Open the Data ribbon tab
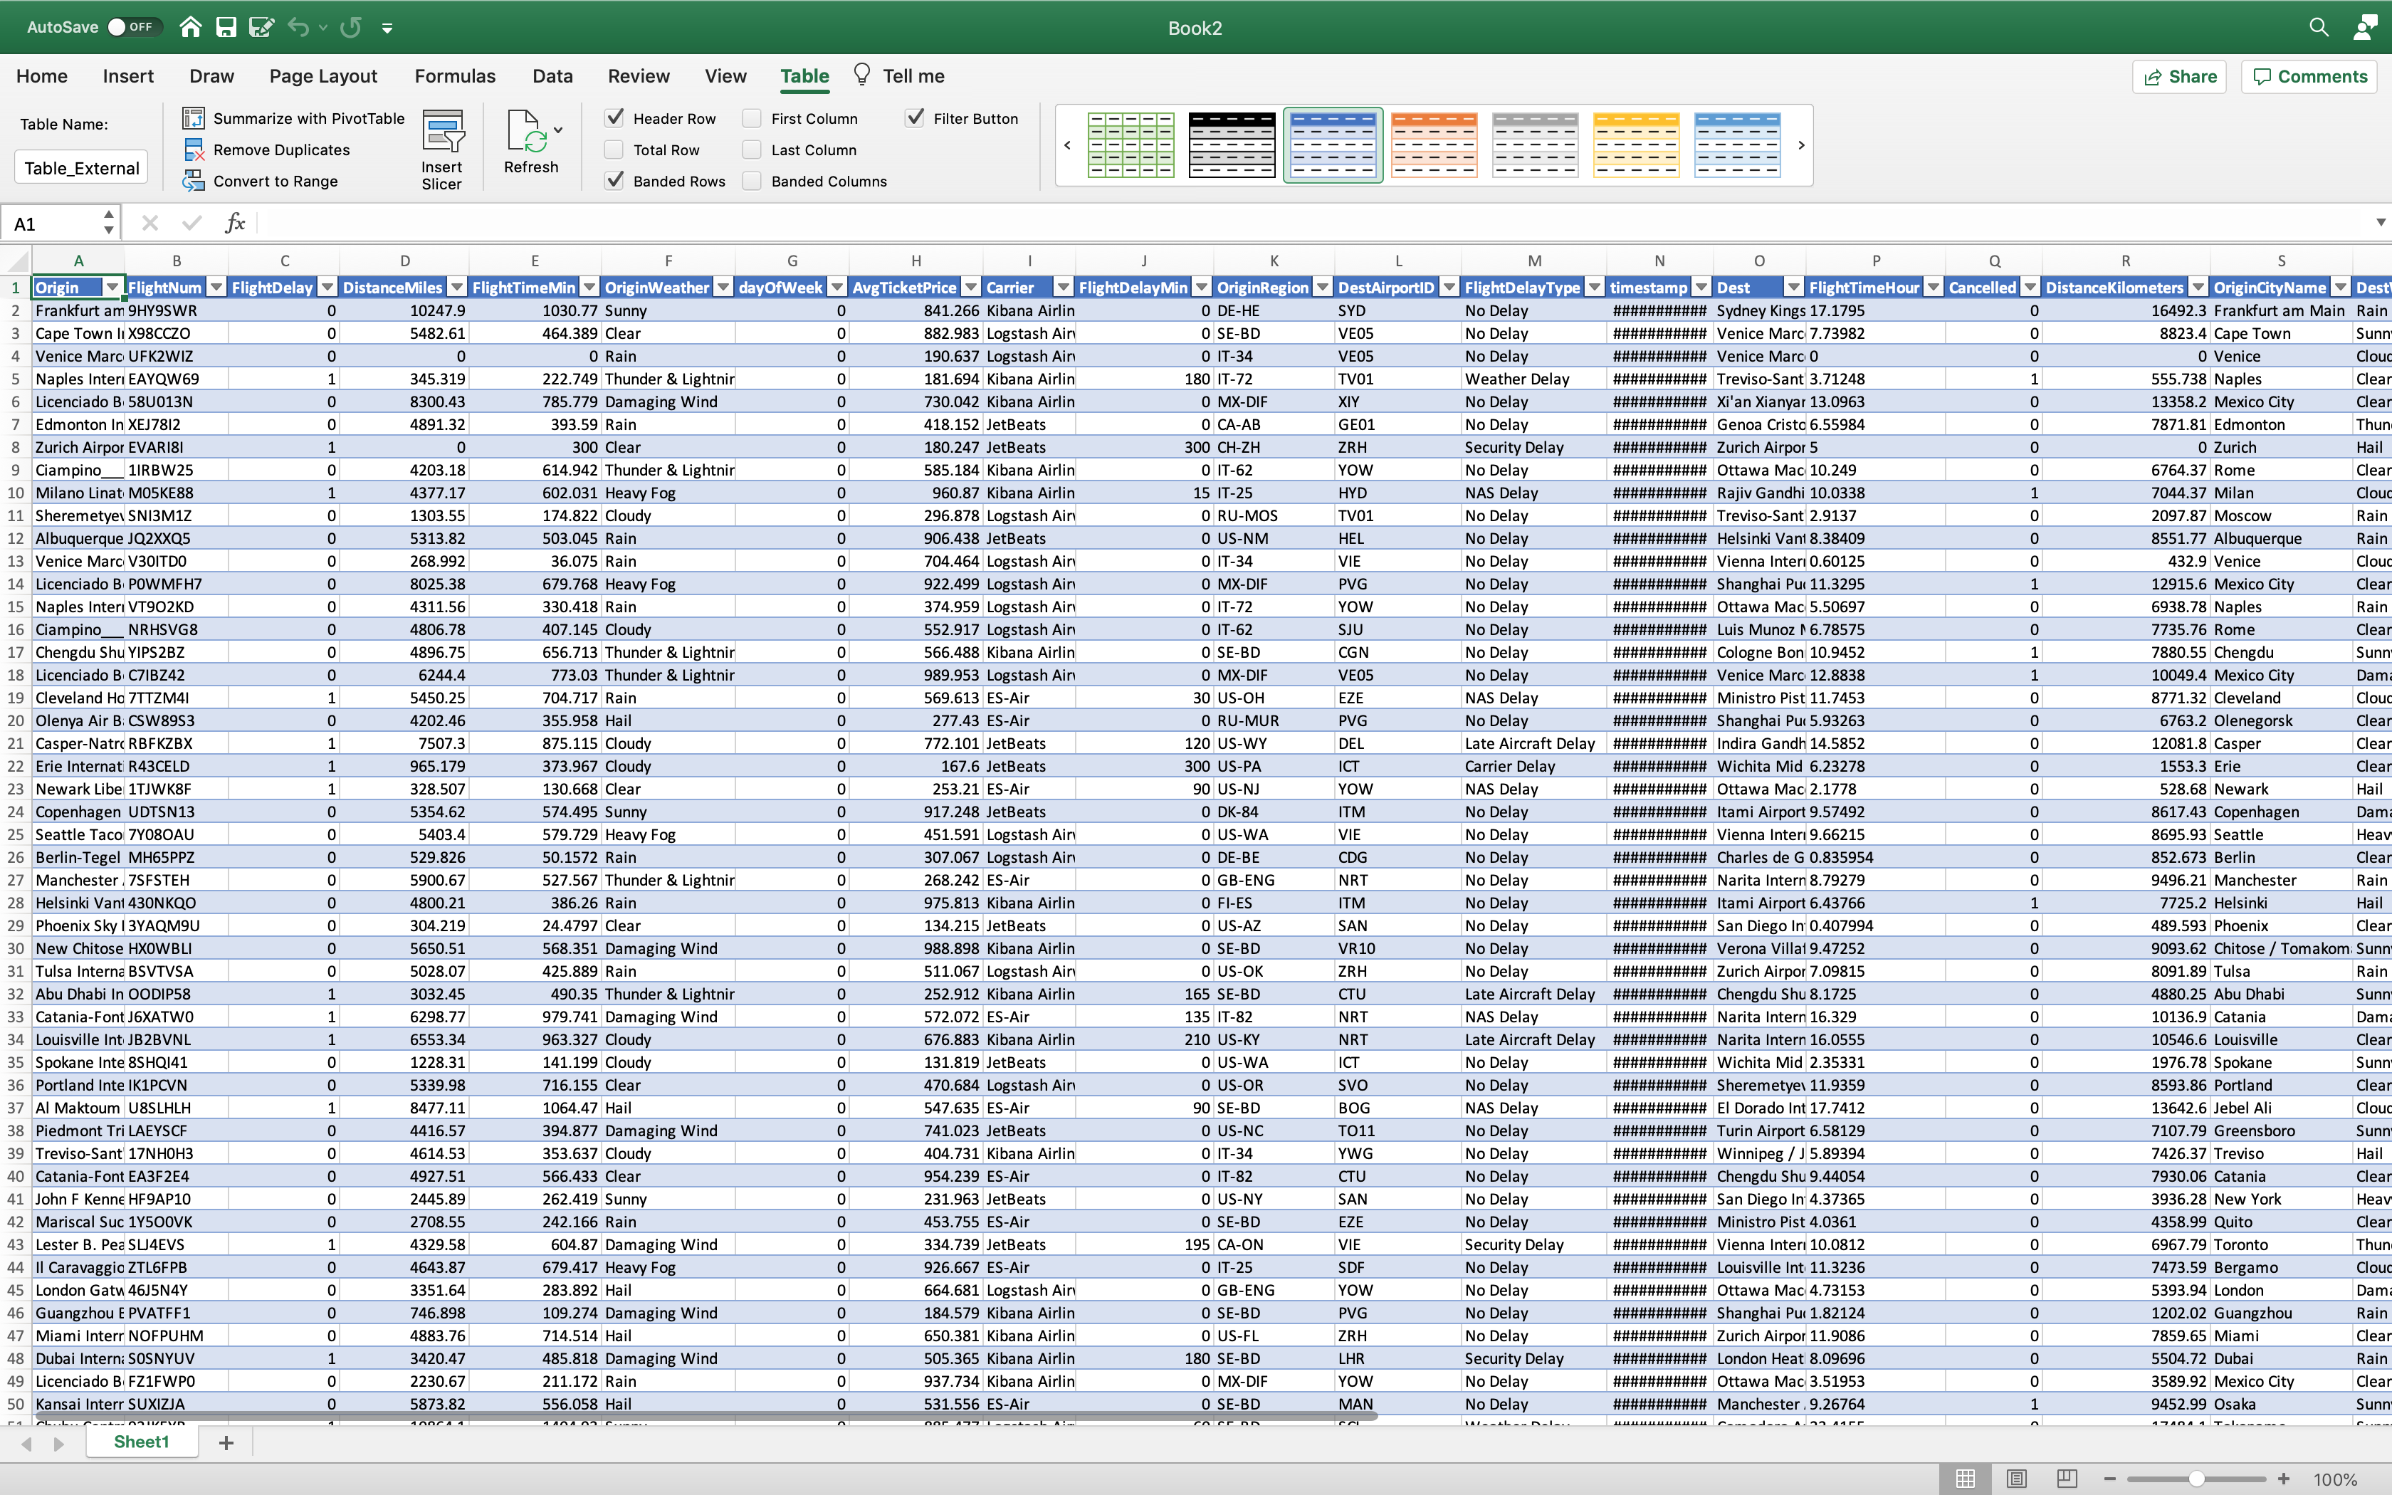Image resolution: width=2392 pixels, height=1495 pixels. 552,76
